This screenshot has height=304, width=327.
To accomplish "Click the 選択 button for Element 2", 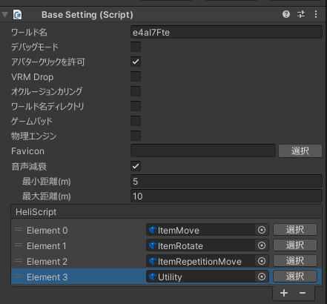I will 295,261.
